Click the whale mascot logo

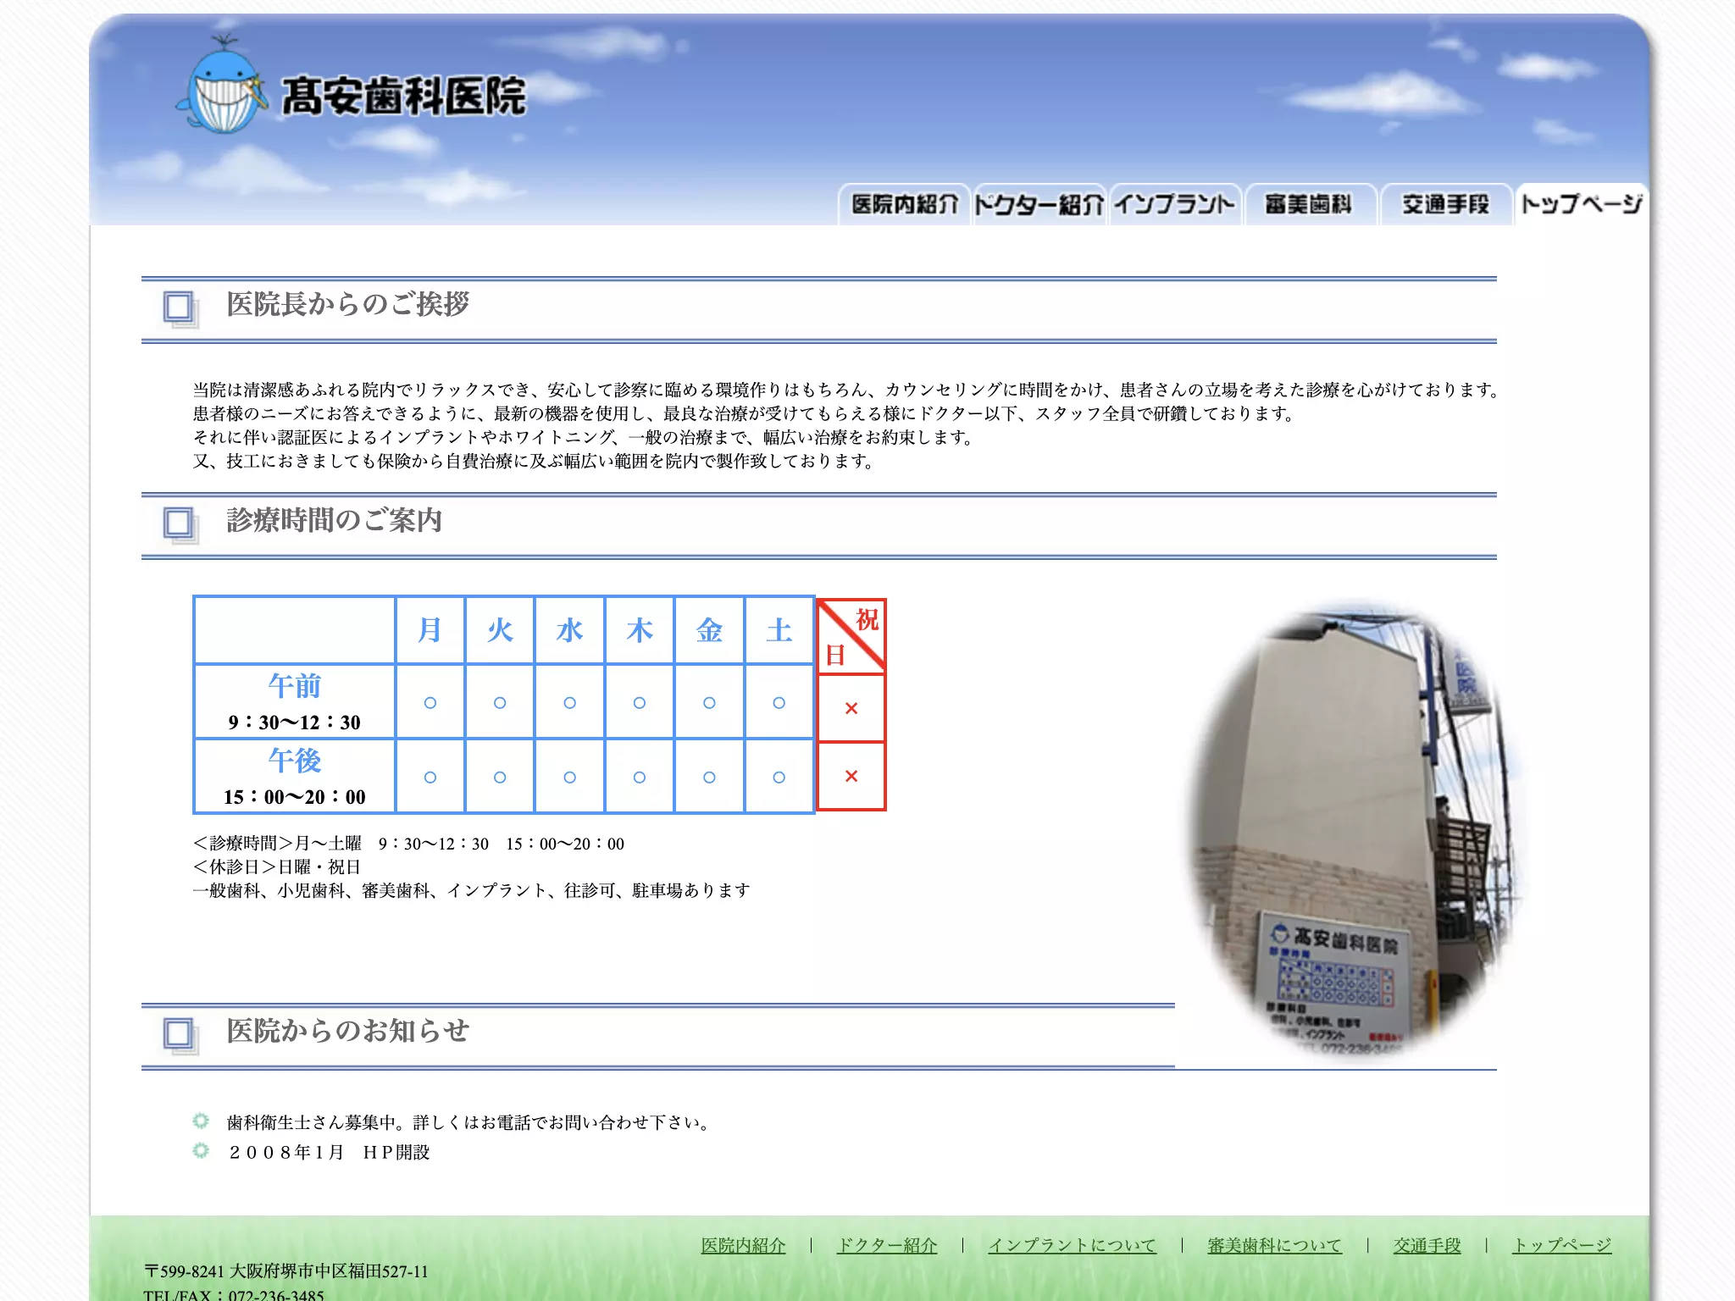pyautogui.click(x=222, y=85)
